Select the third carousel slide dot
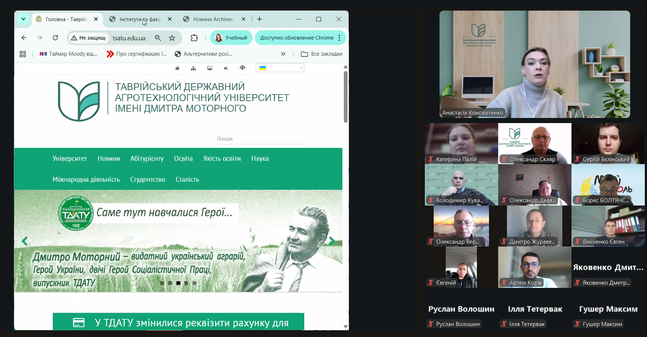This screenshot has width=647, height=337. click(178, 283)
